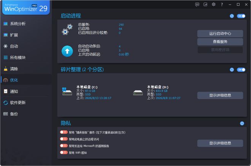Open 软件更新 in the sidebar
Image resolution: width=251 pixels, height=166 pixels.
point(25,102)
